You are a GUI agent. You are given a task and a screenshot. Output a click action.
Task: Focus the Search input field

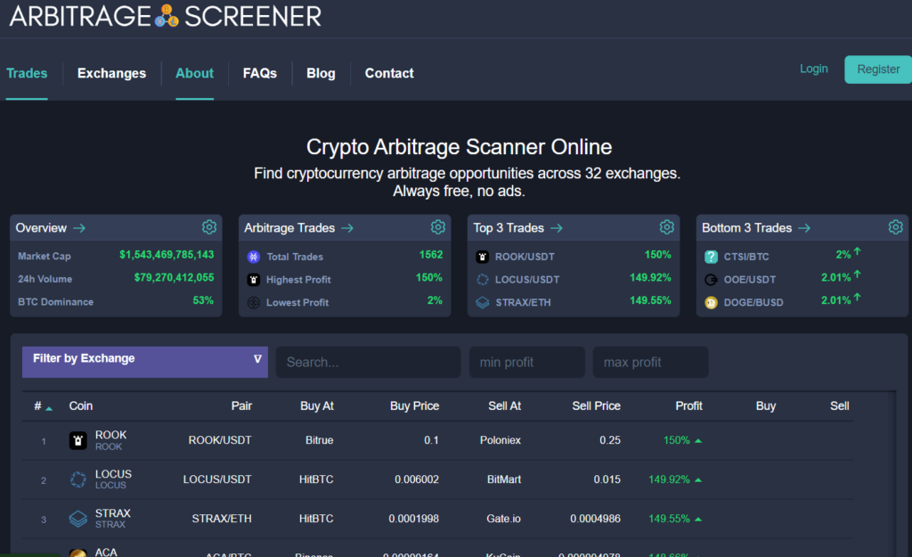pos(368,362)
